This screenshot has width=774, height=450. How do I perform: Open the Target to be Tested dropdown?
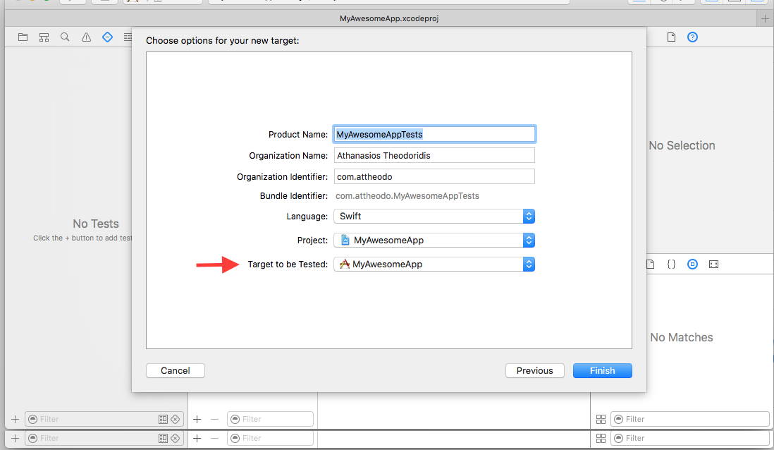(x=434, y=264)
